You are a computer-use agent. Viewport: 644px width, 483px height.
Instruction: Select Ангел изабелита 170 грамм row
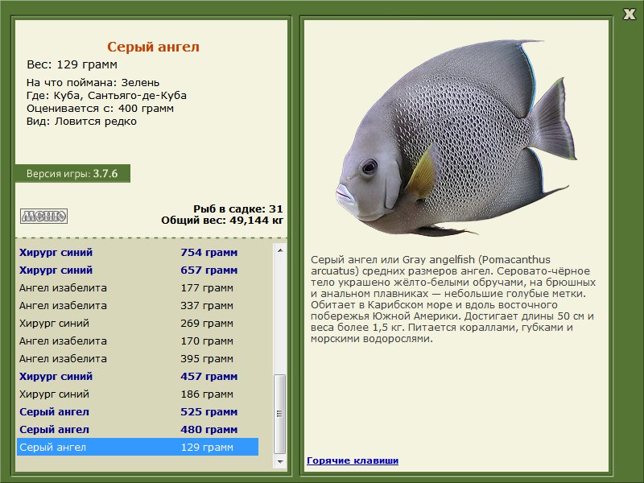pos(137,341)
